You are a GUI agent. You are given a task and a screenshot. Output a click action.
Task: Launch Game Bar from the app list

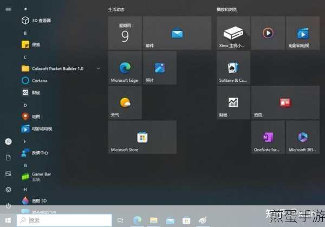[x=36, y=177]
